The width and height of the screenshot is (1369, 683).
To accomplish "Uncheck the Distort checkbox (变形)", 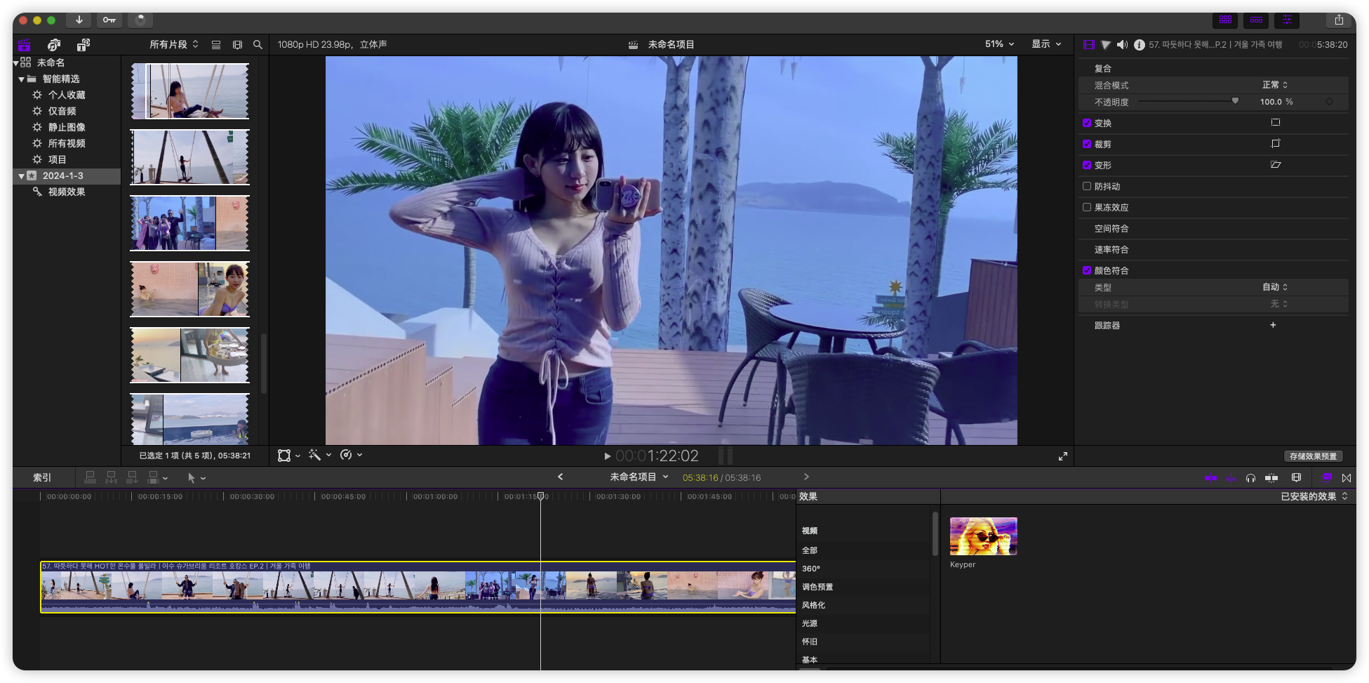I will coord(1087,165).
